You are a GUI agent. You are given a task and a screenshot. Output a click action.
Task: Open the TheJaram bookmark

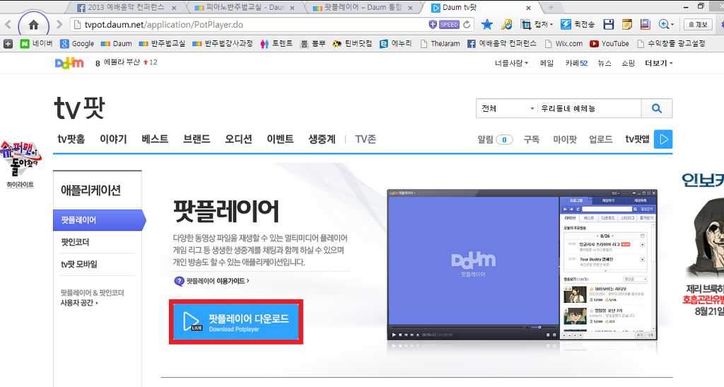click(440, 43)
